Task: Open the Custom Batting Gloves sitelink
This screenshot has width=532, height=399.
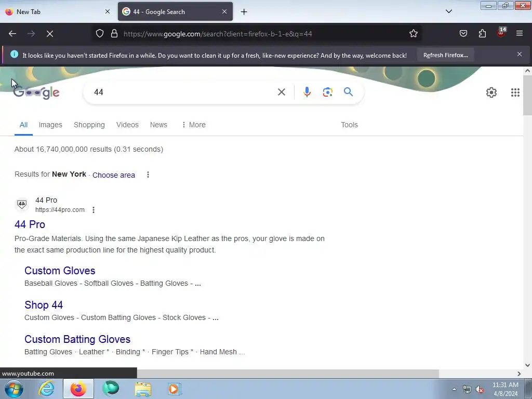Action: click(77, 339)
